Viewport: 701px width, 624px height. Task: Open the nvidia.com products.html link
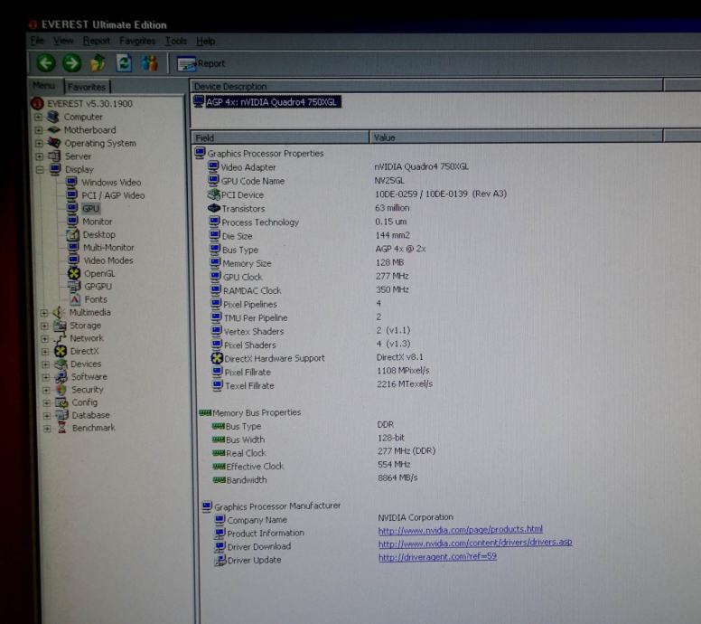(x=461, y=530)
